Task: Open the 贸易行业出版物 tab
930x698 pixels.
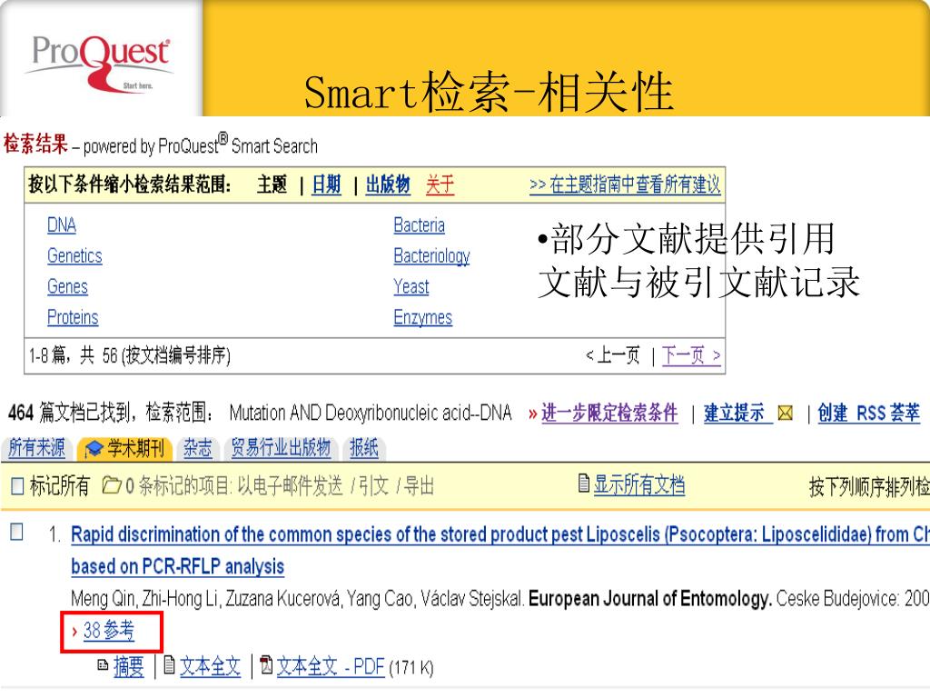Action: (x=282, y=448)
